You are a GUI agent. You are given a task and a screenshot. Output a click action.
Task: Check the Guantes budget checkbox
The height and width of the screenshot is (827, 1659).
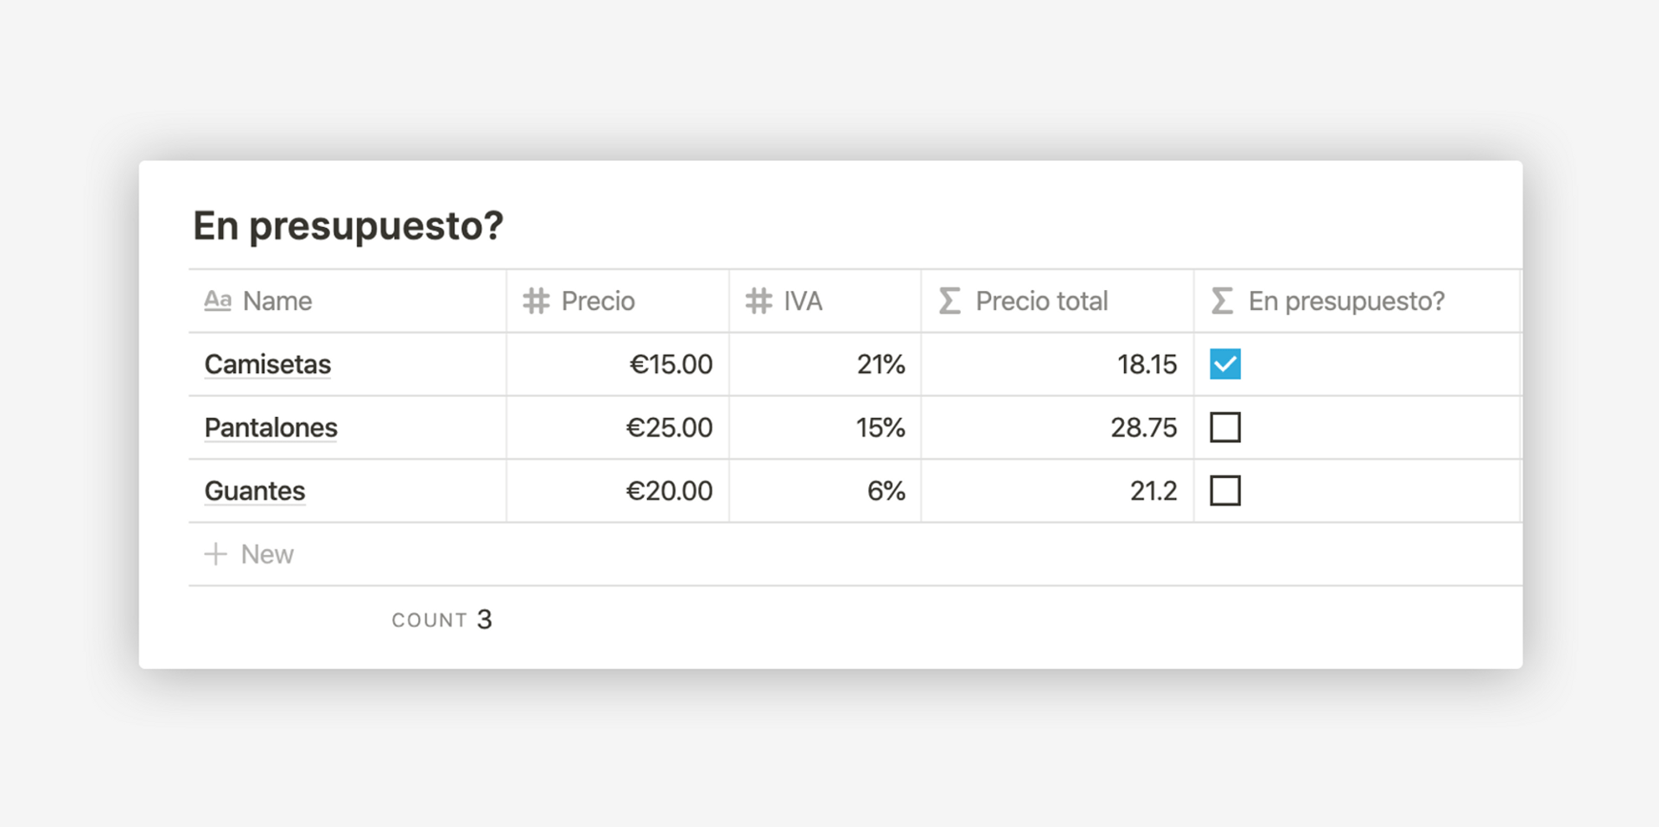pos(1225,490)
